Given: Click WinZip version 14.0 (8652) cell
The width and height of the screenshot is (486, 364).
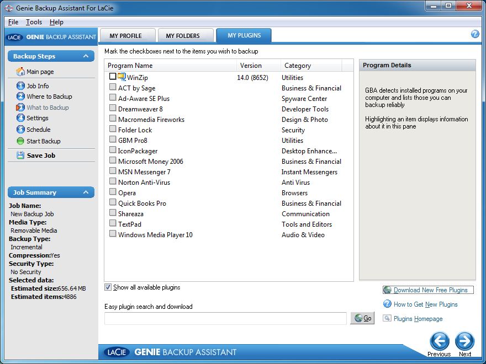Looking at the screenshot, I should coord(252,78).
